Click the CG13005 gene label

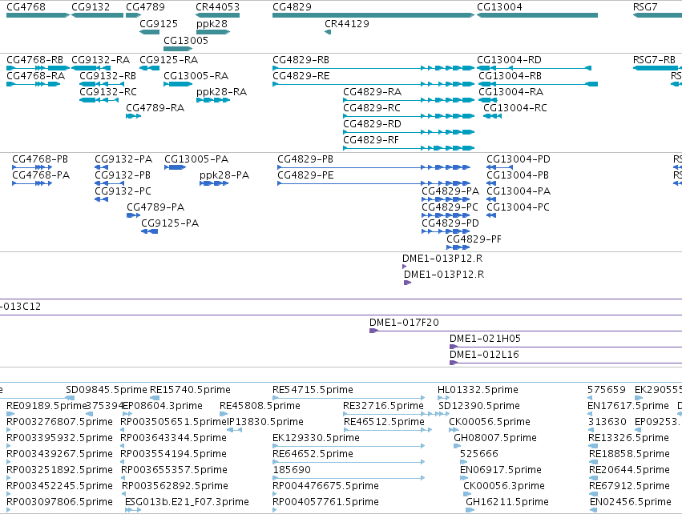click(186, 40)
